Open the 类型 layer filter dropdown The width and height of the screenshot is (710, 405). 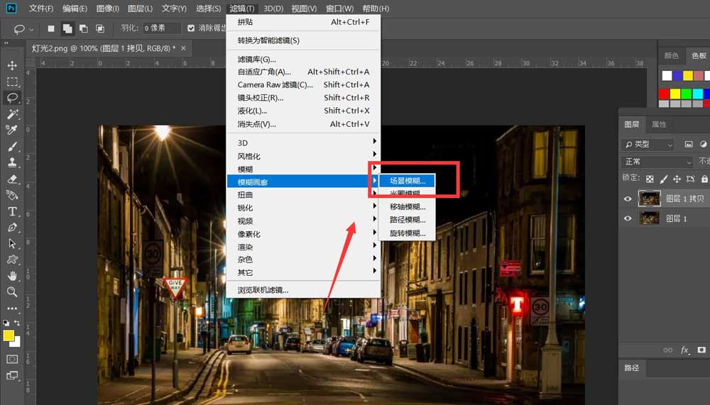tap(649, 145)
